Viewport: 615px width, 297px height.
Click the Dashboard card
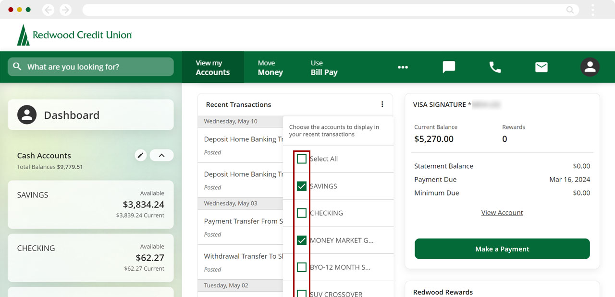91,115
